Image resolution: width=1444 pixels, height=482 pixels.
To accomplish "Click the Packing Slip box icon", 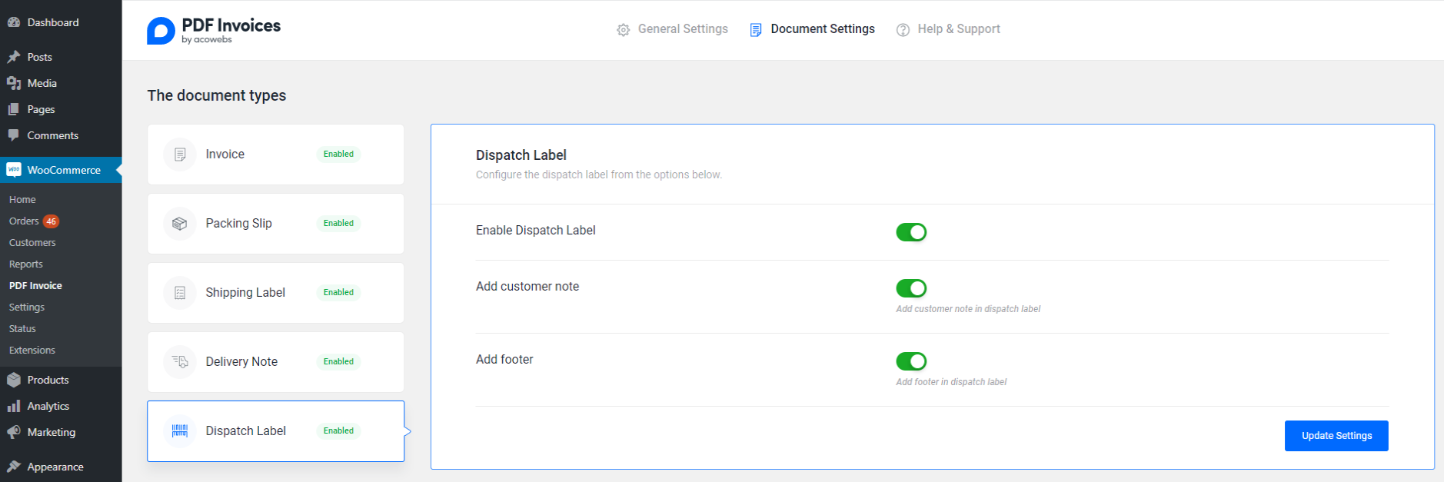I will [x=180, y=224].
